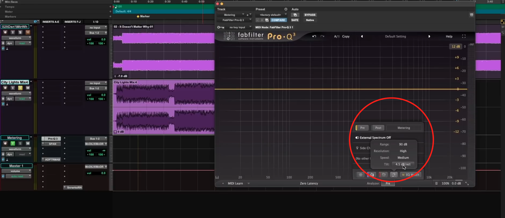This screenshot has height=218, width=505.
Task: Click the Range 90 dB option
Action: (x=403, y=144)
